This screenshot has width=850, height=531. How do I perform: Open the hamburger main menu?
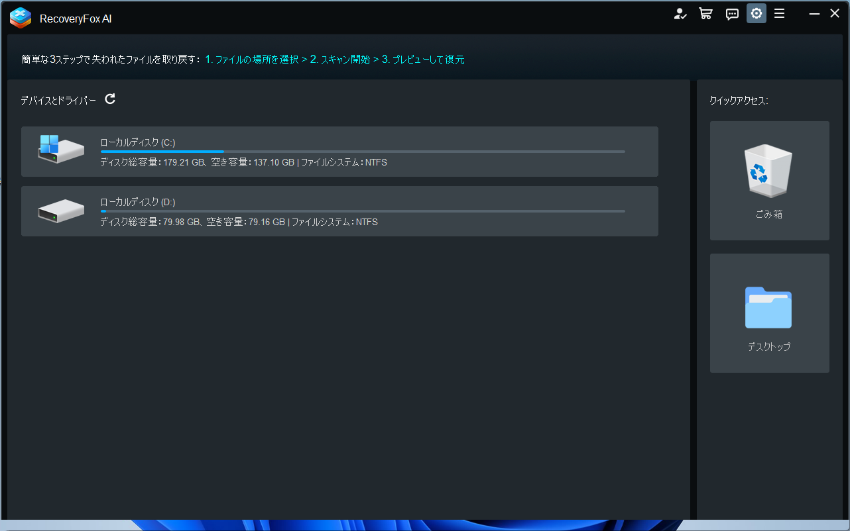pyautogui.click(x=780, y=14)
